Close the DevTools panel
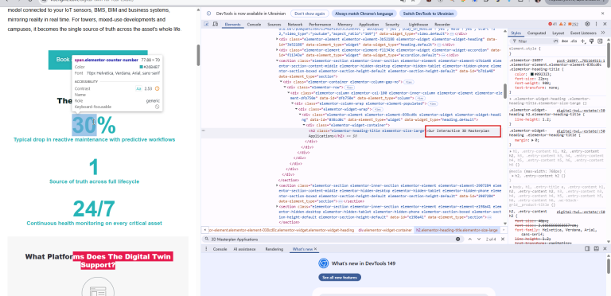This screenshot has width=611, height=296. pos(605,24)
